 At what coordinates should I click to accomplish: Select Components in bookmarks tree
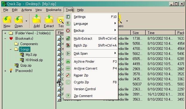click(x=29, y=44)
